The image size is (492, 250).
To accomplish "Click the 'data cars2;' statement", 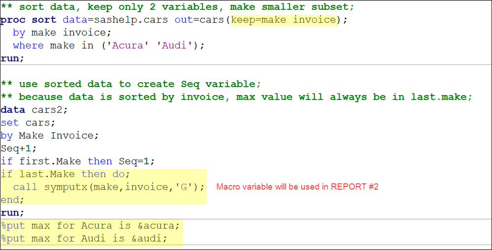I will 34,110.
